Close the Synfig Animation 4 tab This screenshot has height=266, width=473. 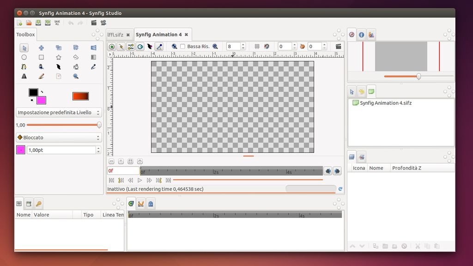pyautogui.click(x=186, y=35)
